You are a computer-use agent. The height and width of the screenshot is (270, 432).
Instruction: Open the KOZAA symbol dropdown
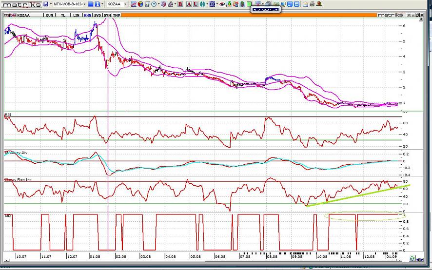(125, 4)
